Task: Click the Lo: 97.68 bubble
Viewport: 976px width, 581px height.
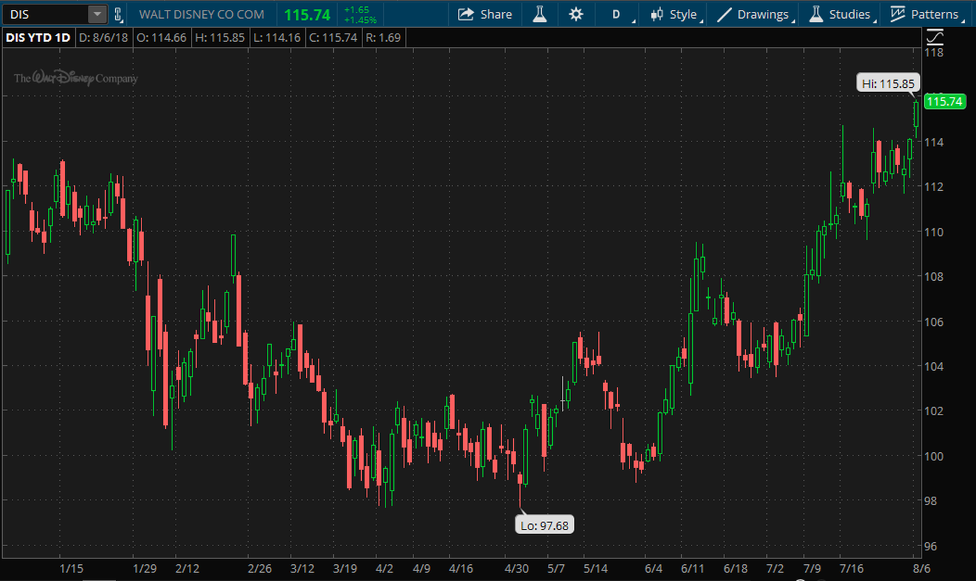Action: pyautogui.click(x=544, y=525)
